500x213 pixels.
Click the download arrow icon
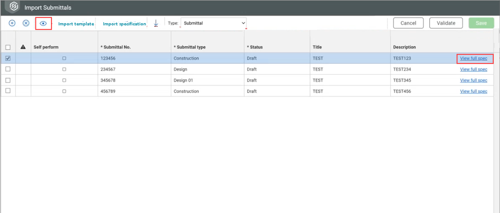(156, 23)
